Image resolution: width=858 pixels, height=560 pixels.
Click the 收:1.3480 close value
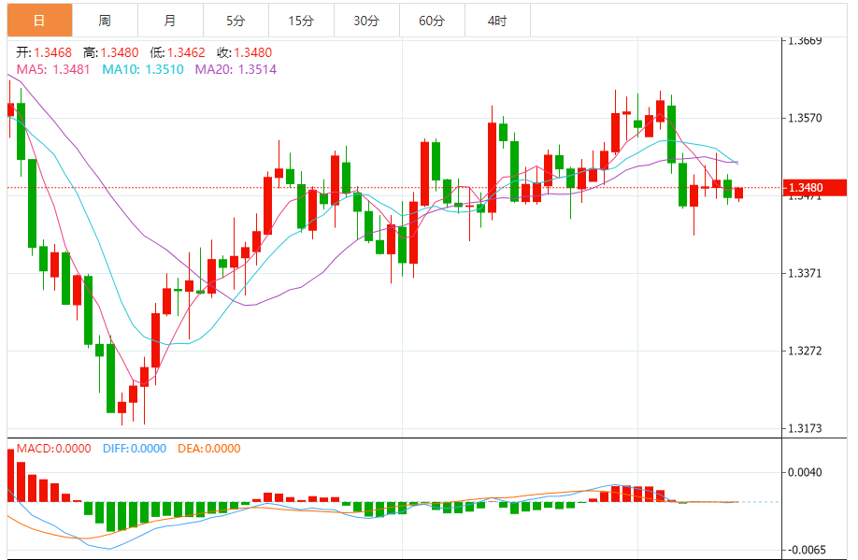pos(244,52)
